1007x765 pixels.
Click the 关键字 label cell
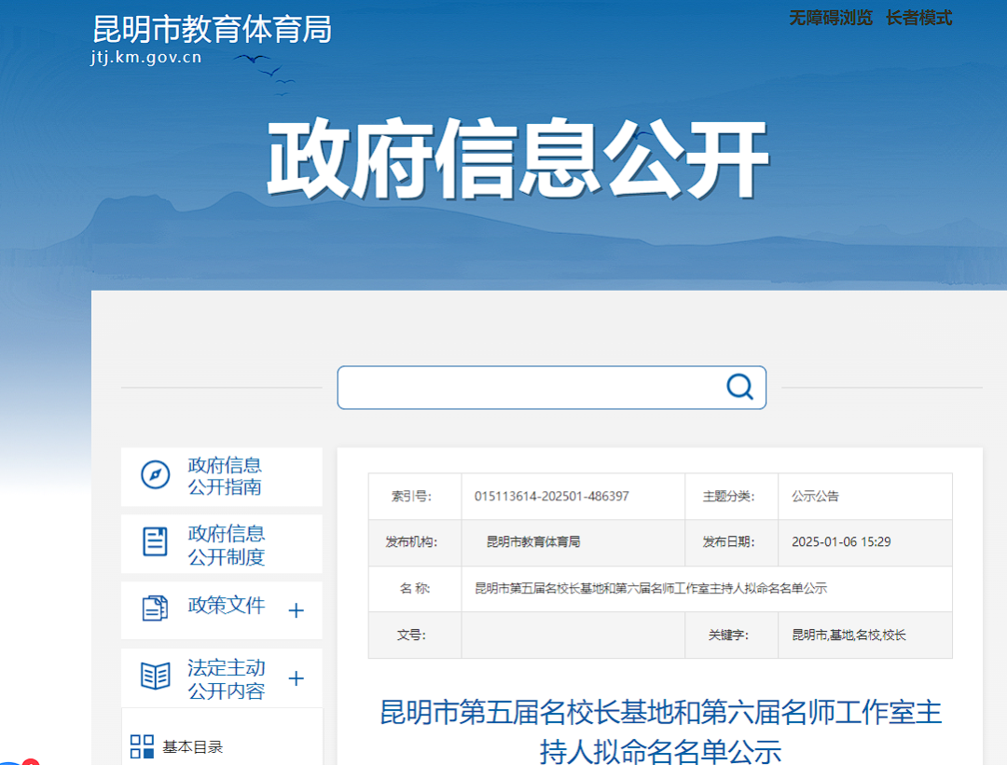pyautogui.click(x=731, y=635)
